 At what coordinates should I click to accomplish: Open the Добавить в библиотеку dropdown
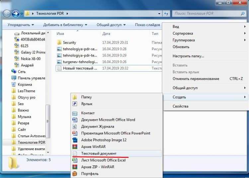(65, 25)
